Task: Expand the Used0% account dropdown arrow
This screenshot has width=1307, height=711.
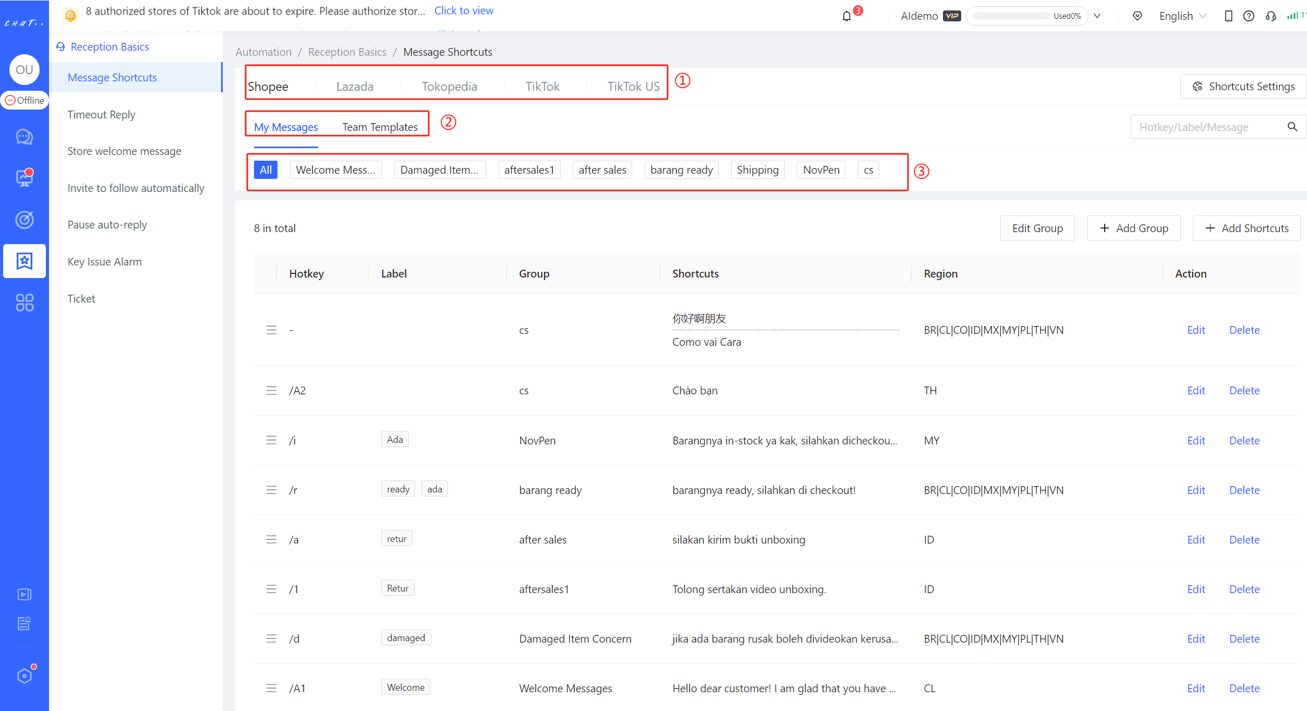Action: [x=1097, y=16]
